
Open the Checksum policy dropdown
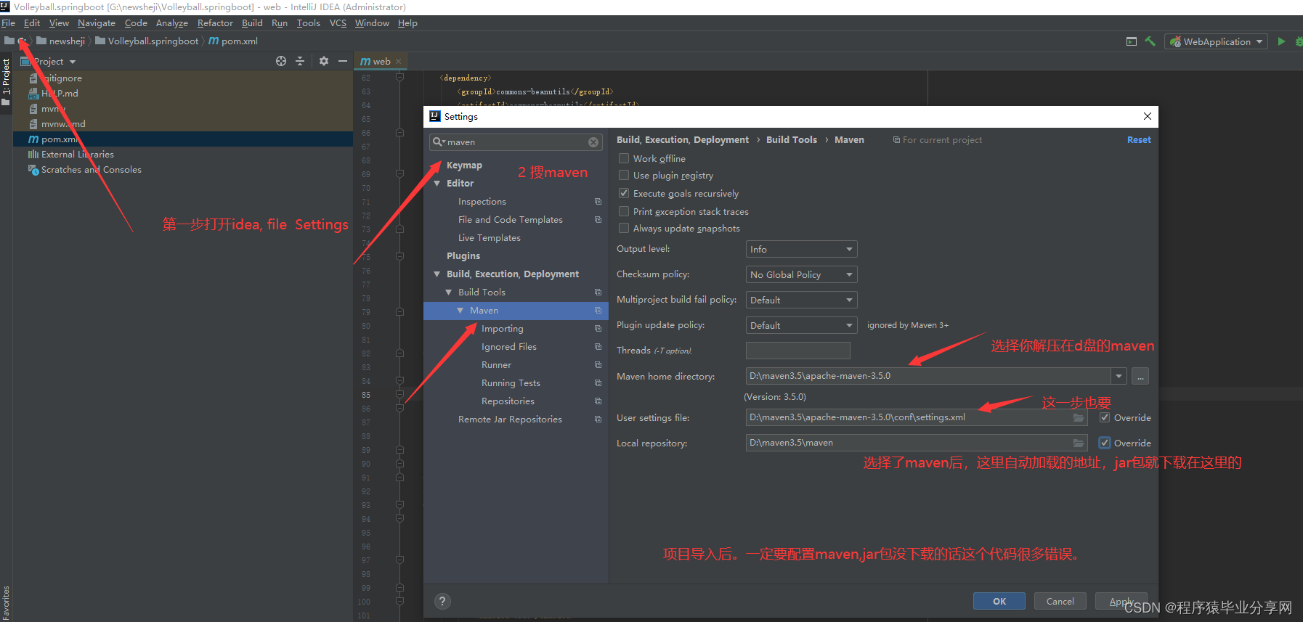(x=802, y=274)
